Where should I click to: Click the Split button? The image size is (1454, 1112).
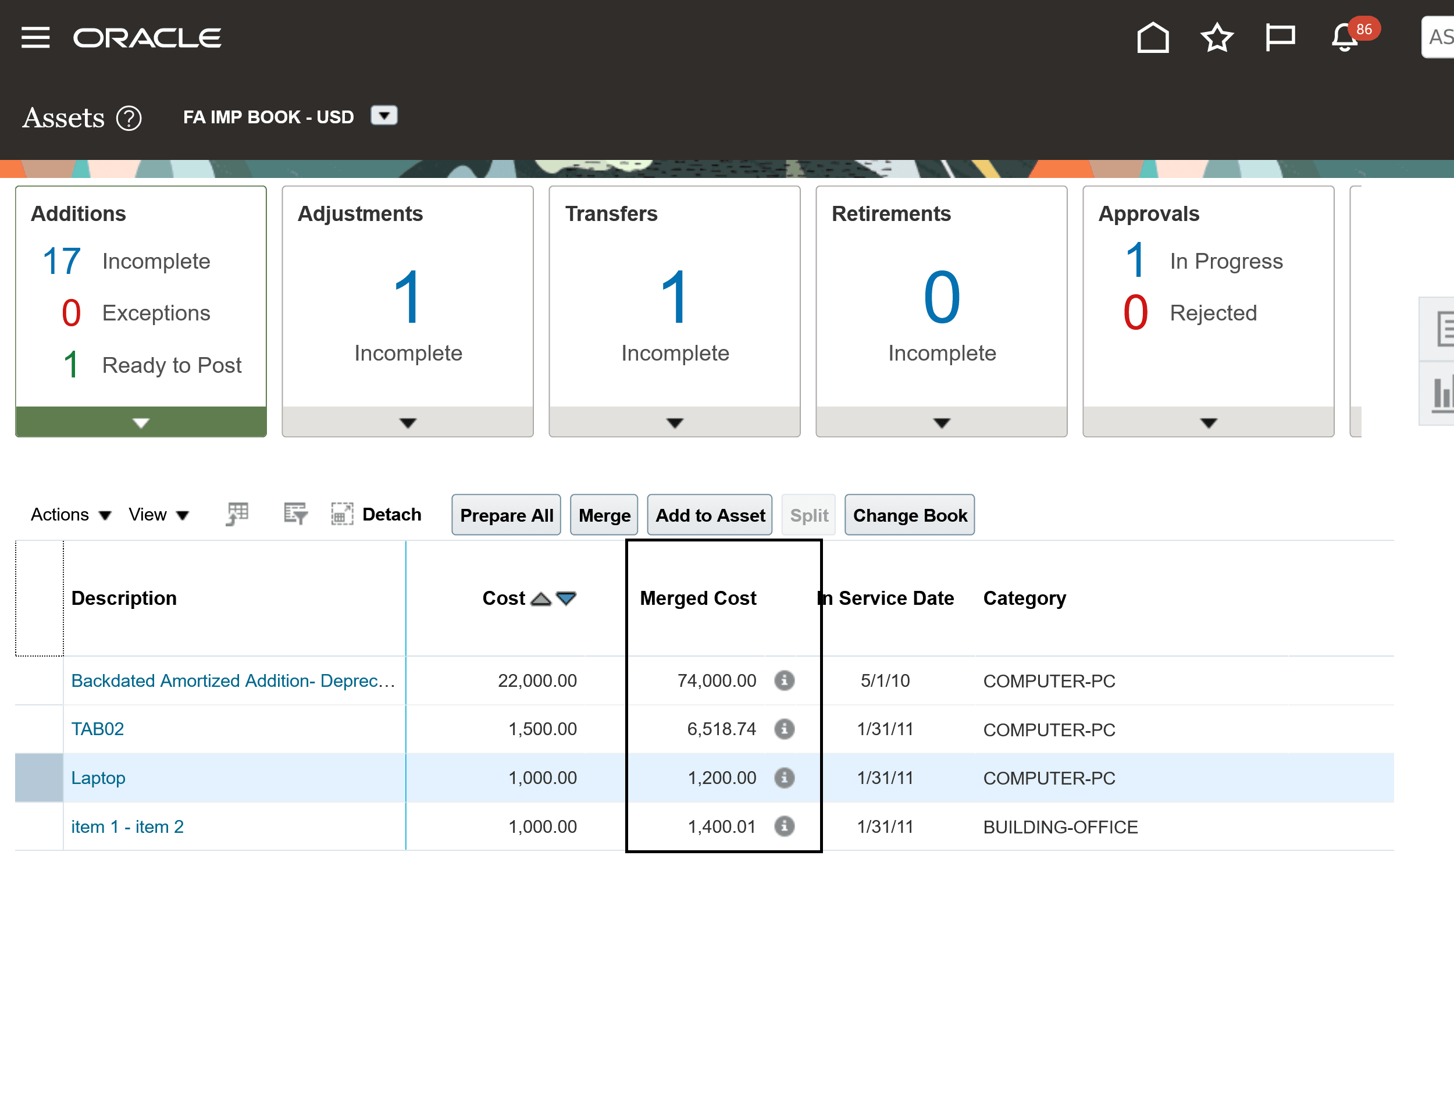pos(809,515)
